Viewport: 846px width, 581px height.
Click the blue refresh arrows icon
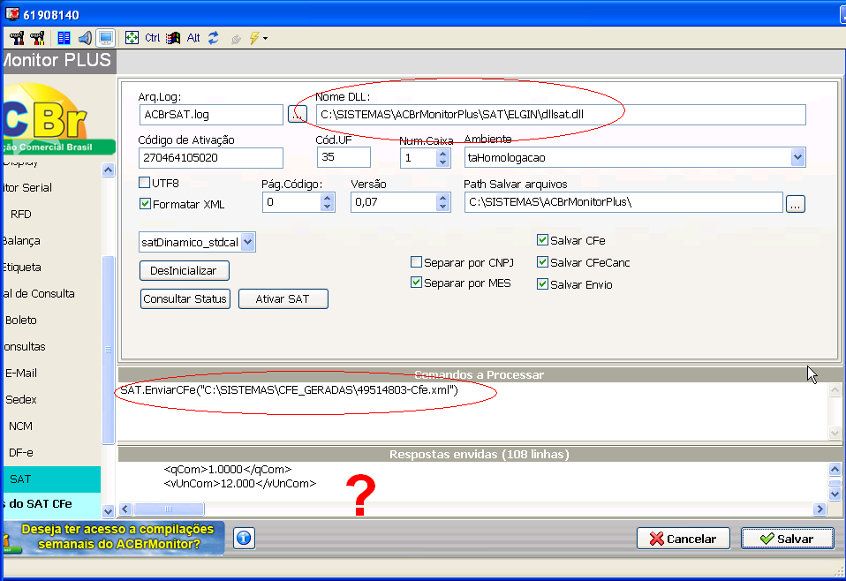click(x=214, y=38)
